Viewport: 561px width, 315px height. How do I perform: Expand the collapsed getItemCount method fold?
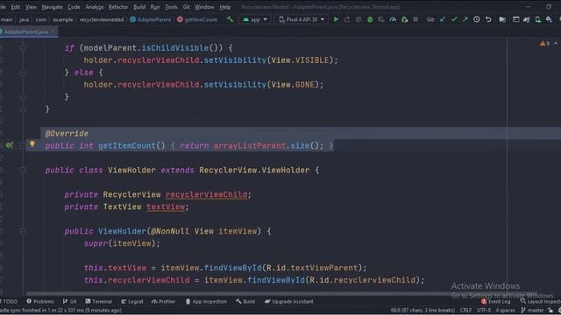click(x=23, y=146)
